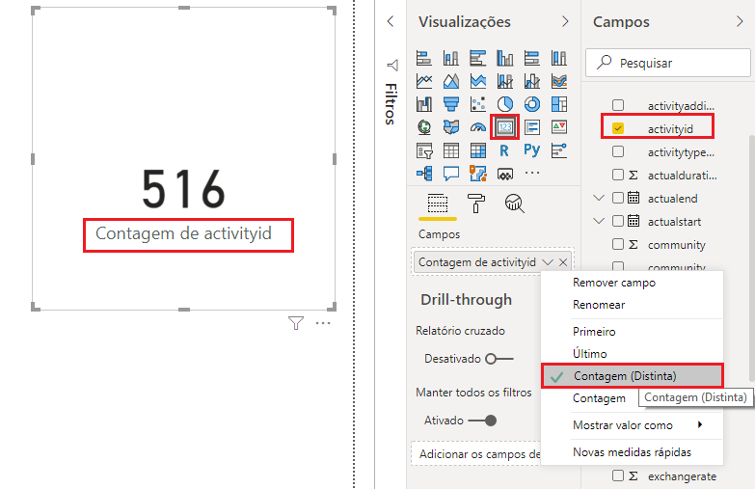Select the Q&A speech bubble visualization
The image size is (755, 489).
click(x=450, y=173)
